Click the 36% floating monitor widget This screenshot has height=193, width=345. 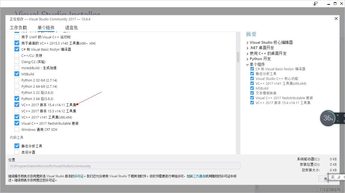pos(328,118)
